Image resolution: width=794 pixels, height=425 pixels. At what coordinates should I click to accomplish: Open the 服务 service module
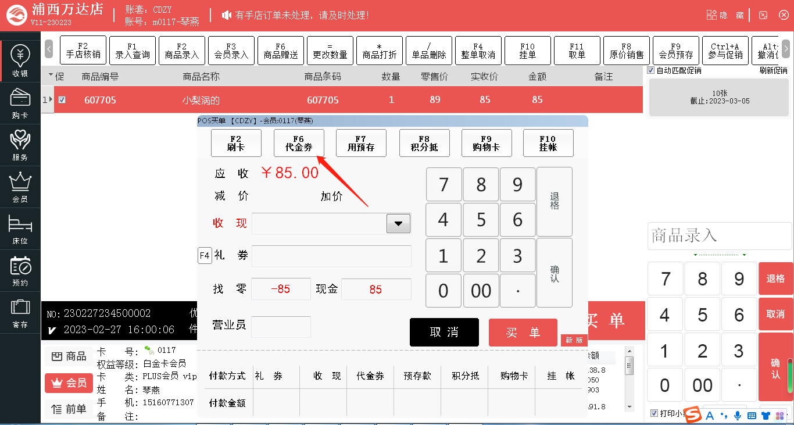(20, 145)
